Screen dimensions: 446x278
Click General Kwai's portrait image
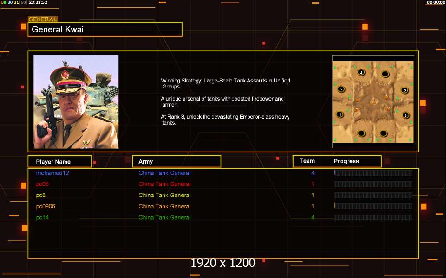76,101
